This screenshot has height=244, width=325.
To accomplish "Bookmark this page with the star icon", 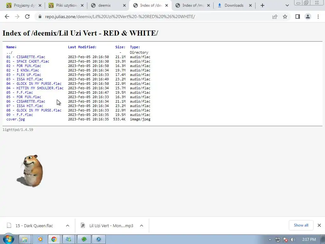I will click(285, 17).
